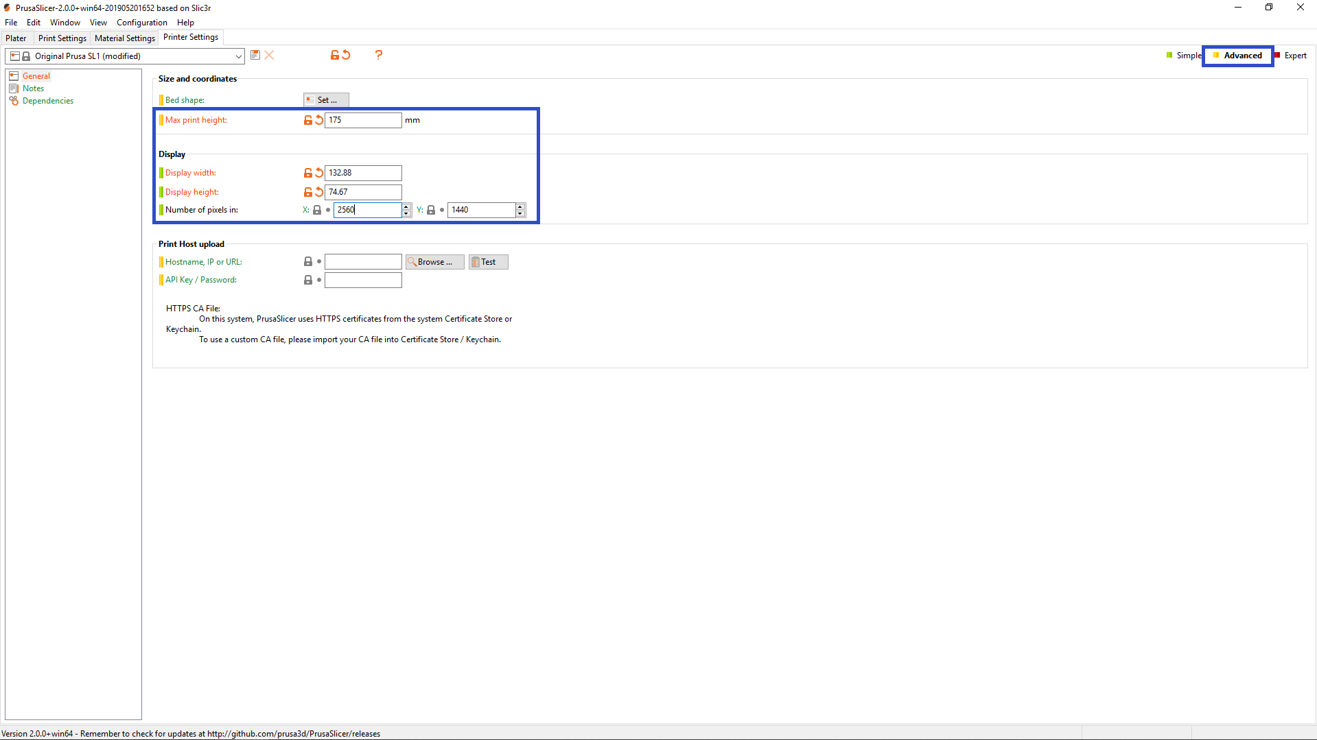1317x740 pixels.
Task: Select the Printer Settings tab
Action: [x=191, y=37]
